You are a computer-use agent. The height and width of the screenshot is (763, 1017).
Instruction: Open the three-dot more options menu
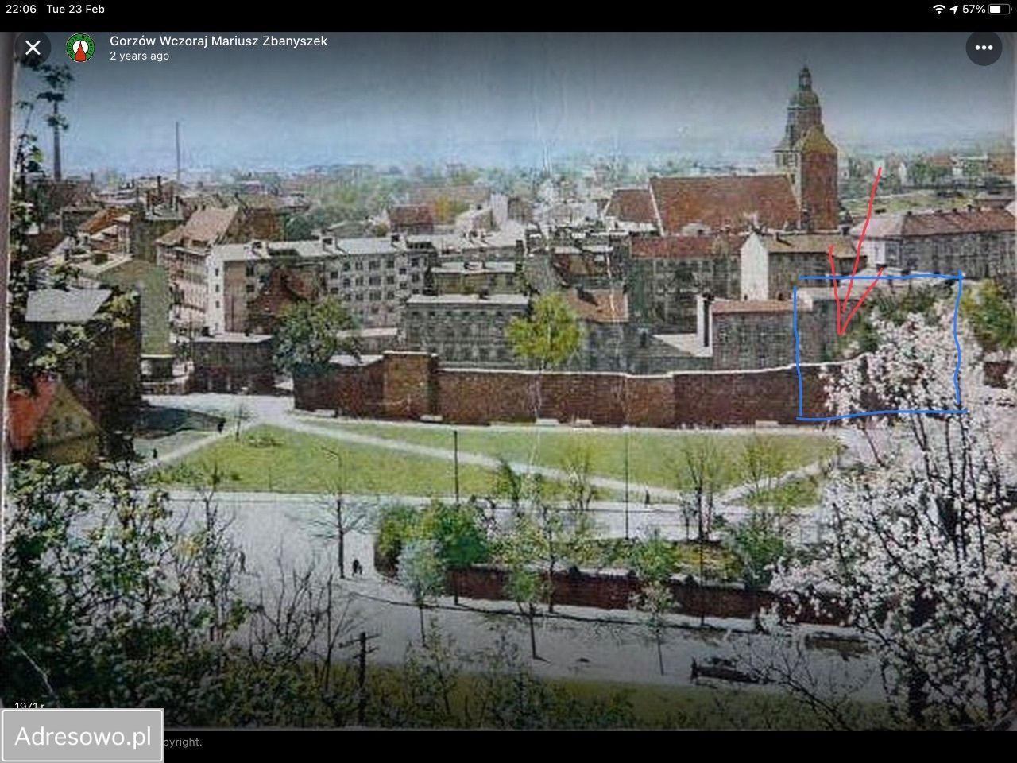click(x=984, y=48)
